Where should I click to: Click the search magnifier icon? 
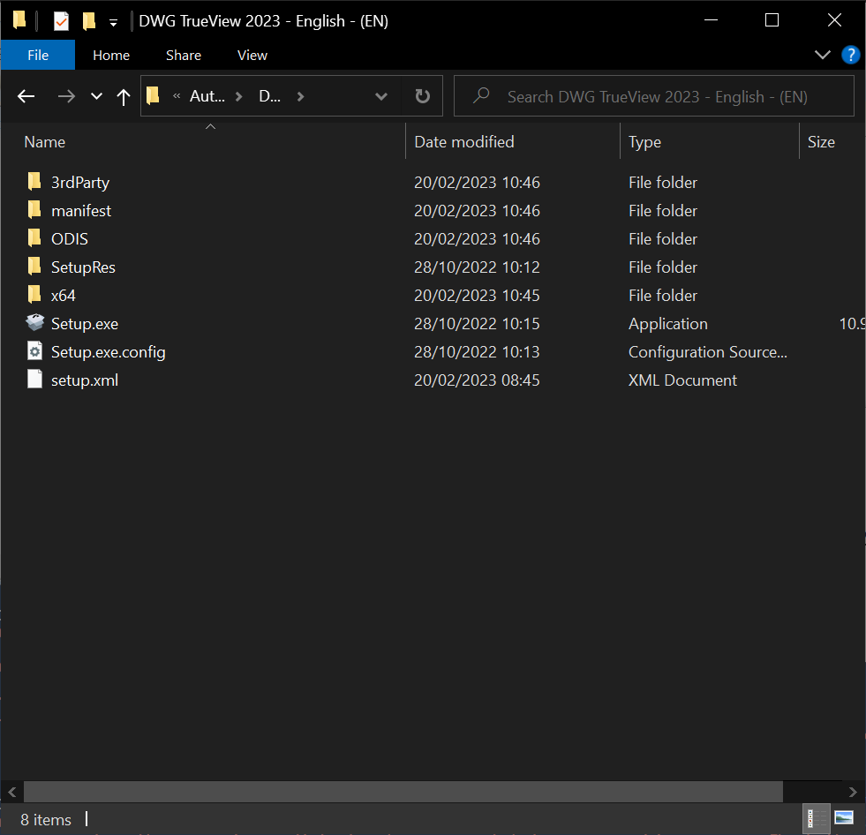tap(480, 95)
